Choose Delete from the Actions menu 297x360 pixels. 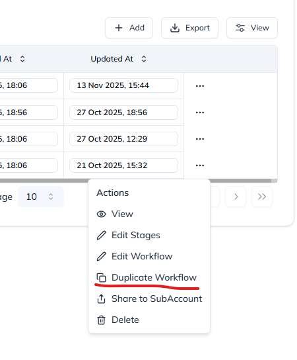(x=149, y=320)
